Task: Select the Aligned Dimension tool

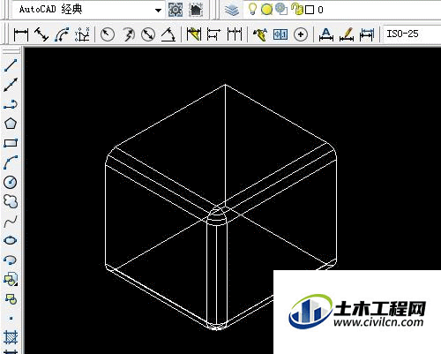Action: click(41, 34)
